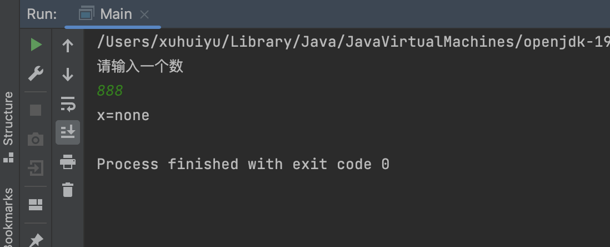Open run configuration via wrench icon

(36, 73)
